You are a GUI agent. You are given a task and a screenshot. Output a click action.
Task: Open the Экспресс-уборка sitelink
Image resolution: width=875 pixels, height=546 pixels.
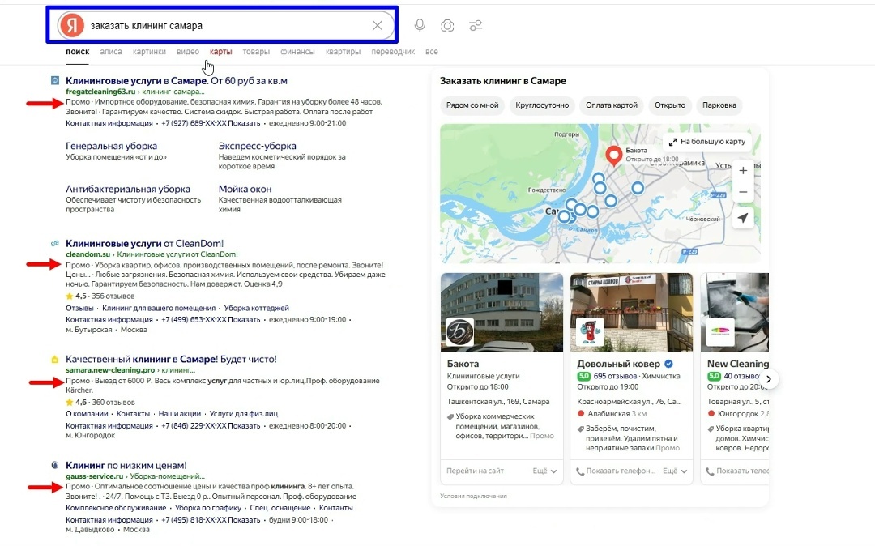[258, 146]
